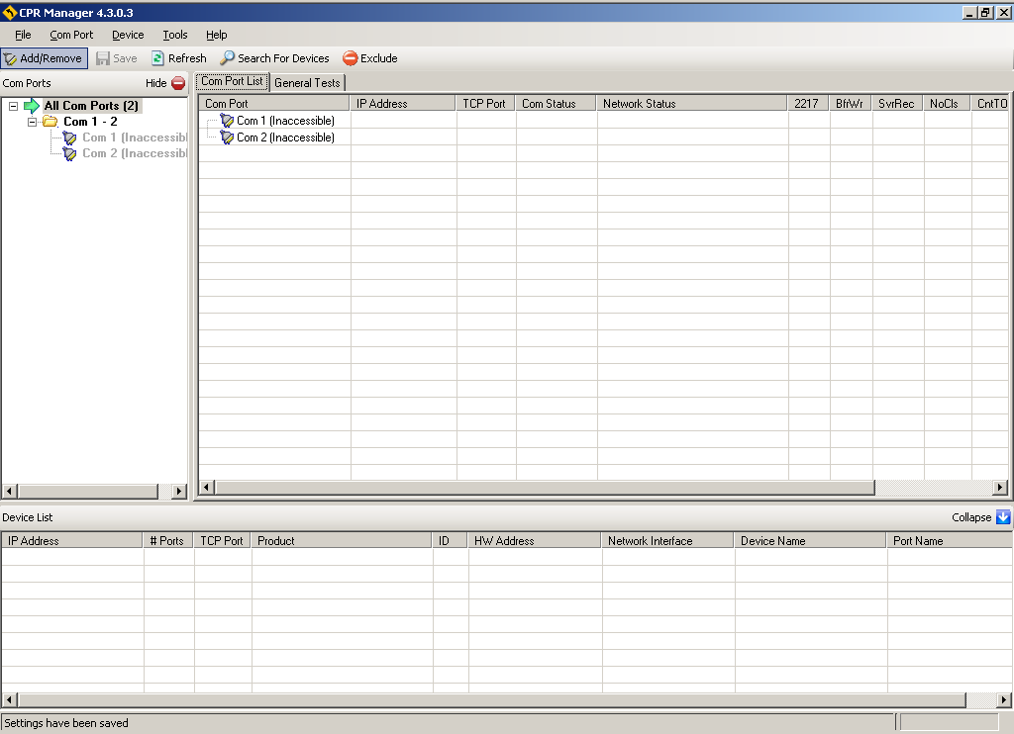Collapse the All Com Ports tree node
The height and width of the screenshot is (734, 1014).
[14, 106]
